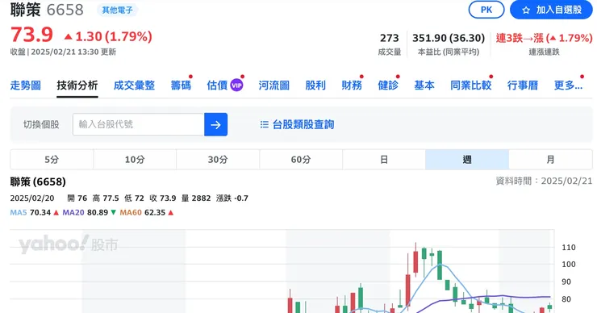Screen dimensions: 597x313
Task: Click the blue arrow search submit icon
Action: (x=215, y=124)
